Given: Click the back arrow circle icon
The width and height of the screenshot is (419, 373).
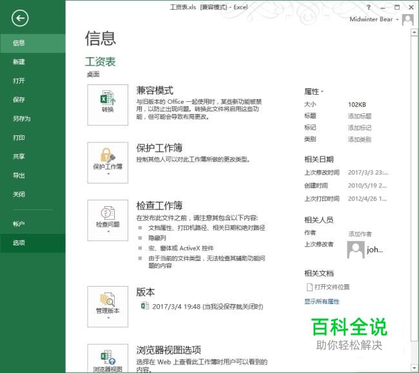Looking at the screenshot, I should pyautogui.click(x=20, y=18).
